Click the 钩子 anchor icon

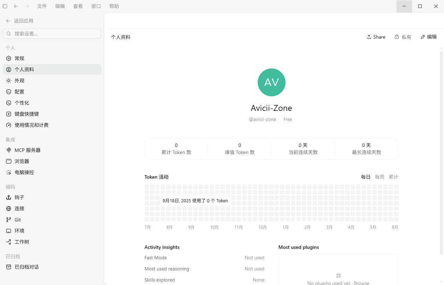coord(9,197)
